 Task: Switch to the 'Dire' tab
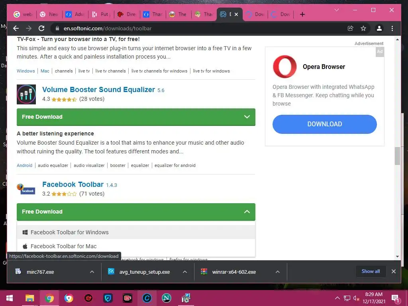point(127,14)
